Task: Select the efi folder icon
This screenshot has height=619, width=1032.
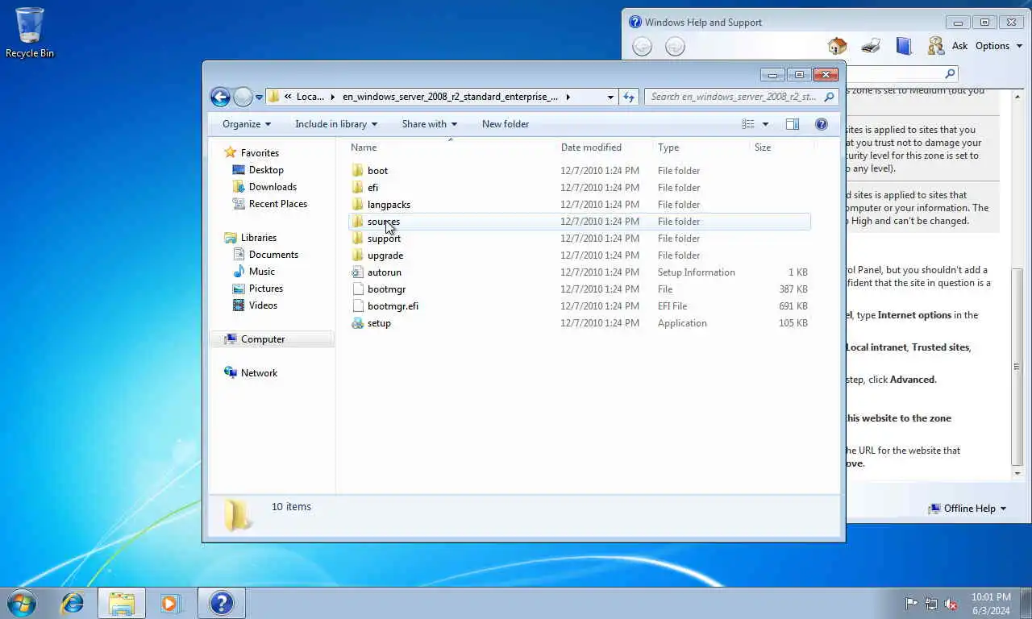Action: [358, 188]
